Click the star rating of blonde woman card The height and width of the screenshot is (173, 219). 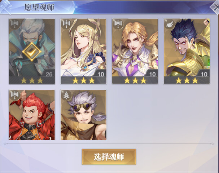pos(83,80)
